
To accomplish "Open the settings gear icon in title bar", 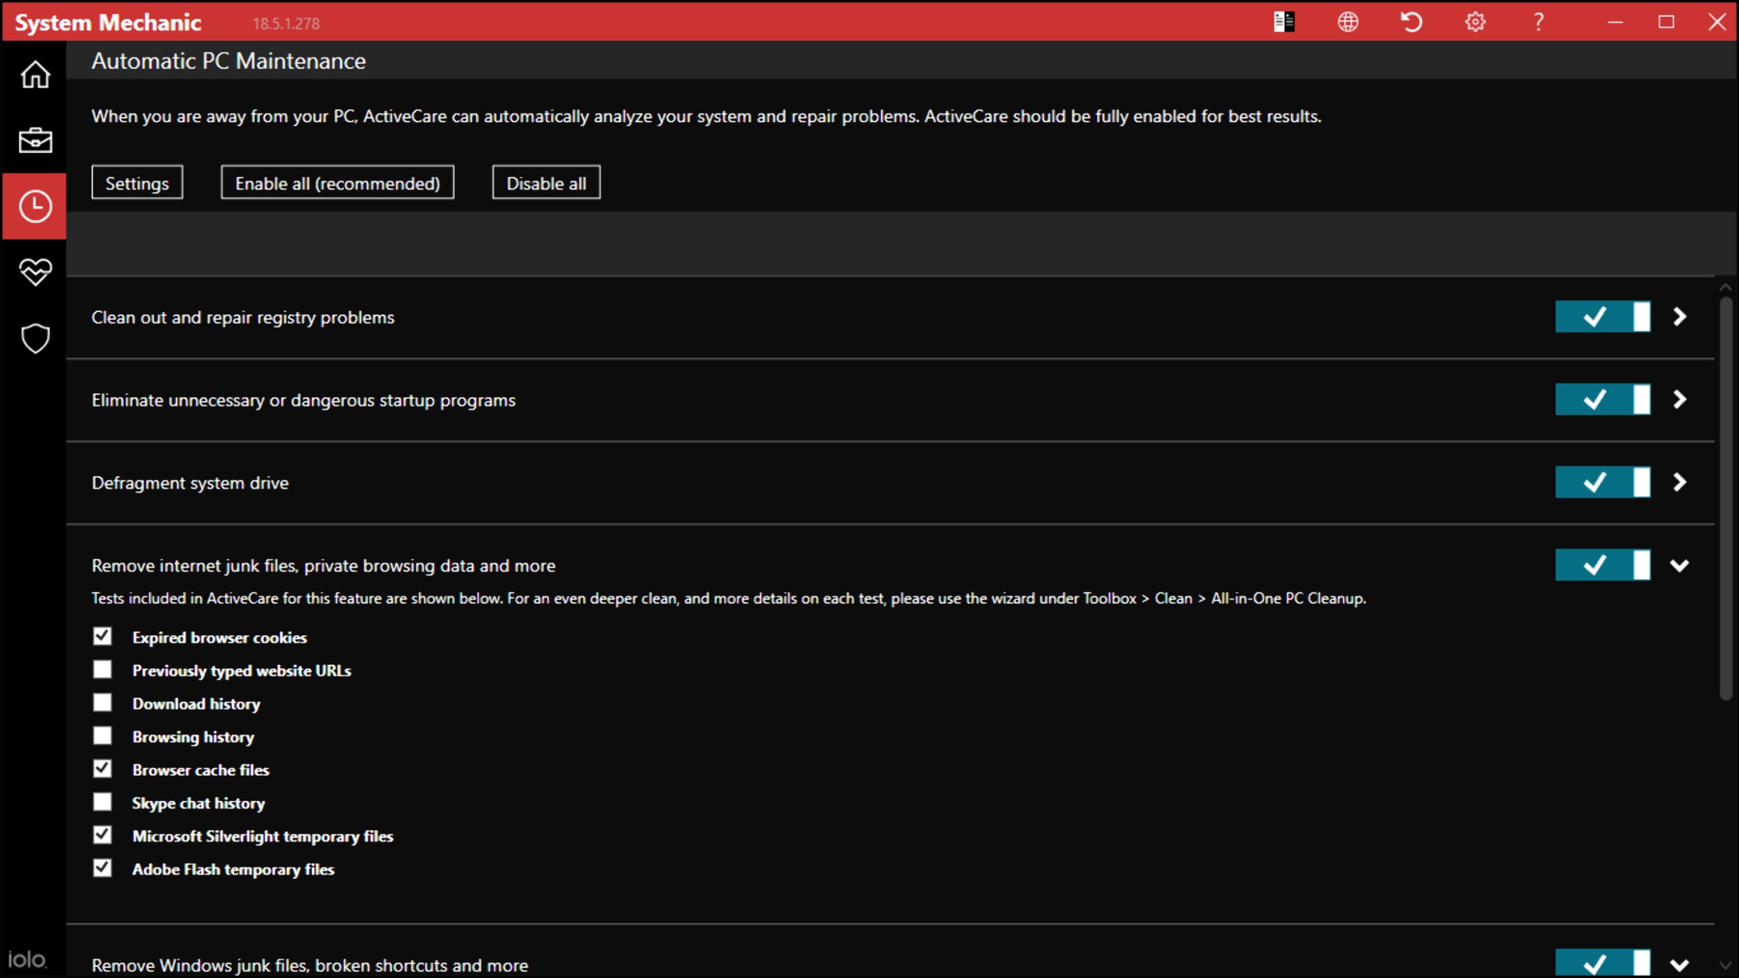I will 1475,22.
